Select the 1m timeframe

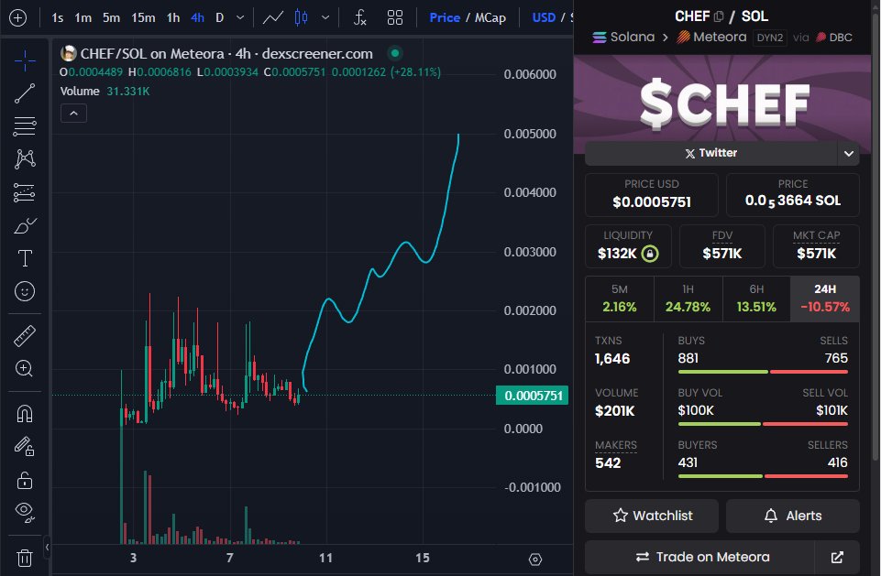[83, 18]
